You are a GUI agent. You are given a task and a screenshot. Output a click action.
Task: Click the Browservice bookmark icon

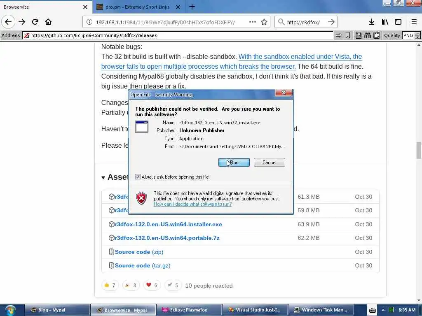coord(348,35)
